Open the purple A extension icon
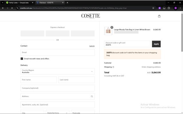Screen dimensions: 183x114 pos(160,8)
